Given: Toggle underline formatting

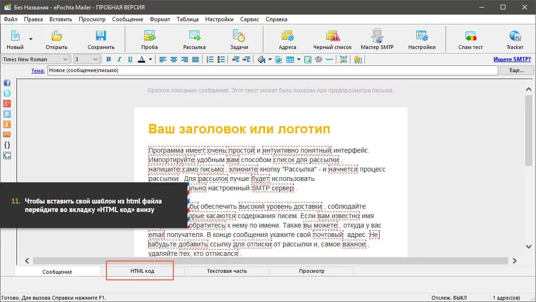Looking at the screenshot, I should click(x=130, y=59).
